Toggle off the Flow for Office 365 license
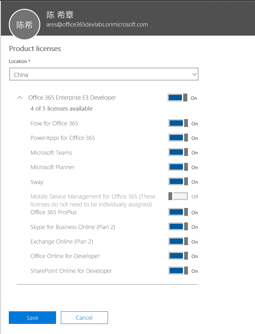The width and height of the screenshot is (255, 334). tap(176, 123)
